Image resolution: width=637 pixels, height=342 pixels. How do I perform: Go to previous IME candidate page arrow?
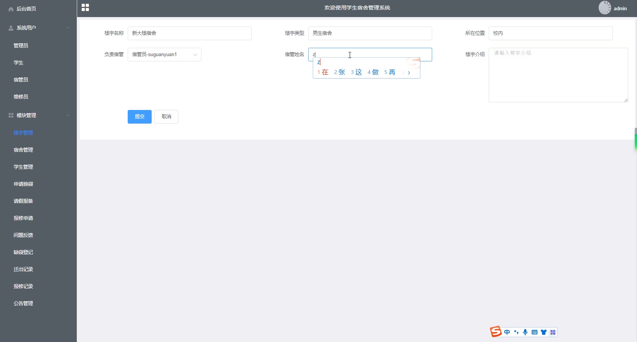pyautogui.click(x=404, y=72)
